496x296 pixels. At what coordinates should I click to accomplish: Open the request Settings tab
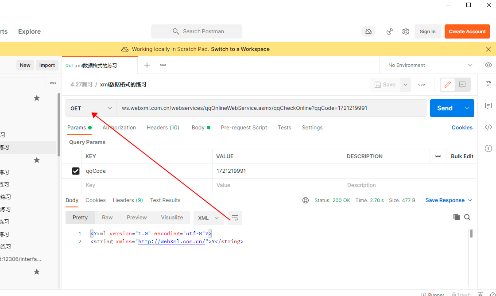tap(312, 128)
